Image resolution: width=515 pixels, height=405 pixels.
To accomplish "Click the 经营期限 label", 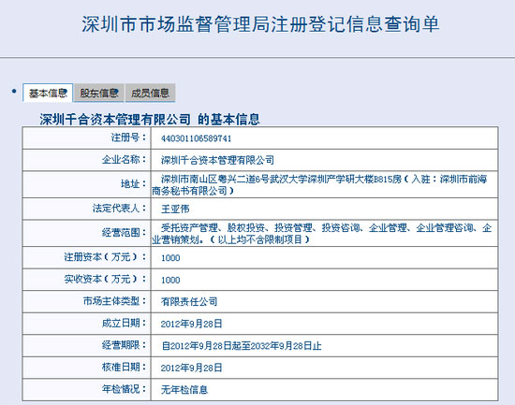I will (124, 345).
